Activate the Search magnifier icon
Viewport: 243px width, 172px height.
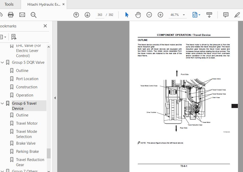(x=33, y=15)
